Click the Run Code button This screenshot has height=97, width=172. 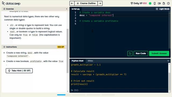141,53
